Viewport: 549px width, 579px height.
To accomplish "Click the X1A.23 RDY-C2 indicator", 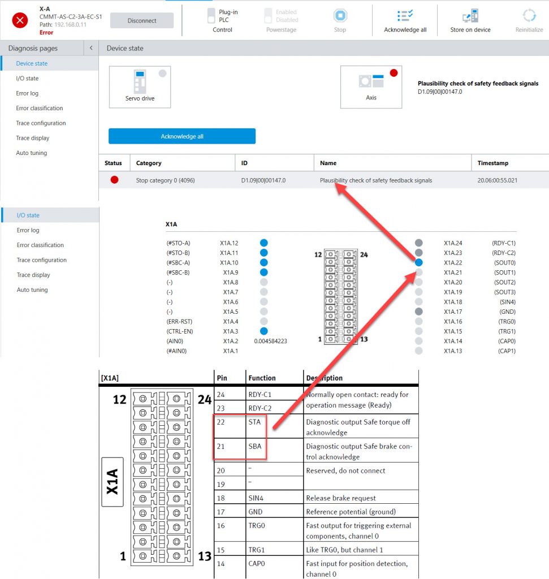I will point(418,253).
